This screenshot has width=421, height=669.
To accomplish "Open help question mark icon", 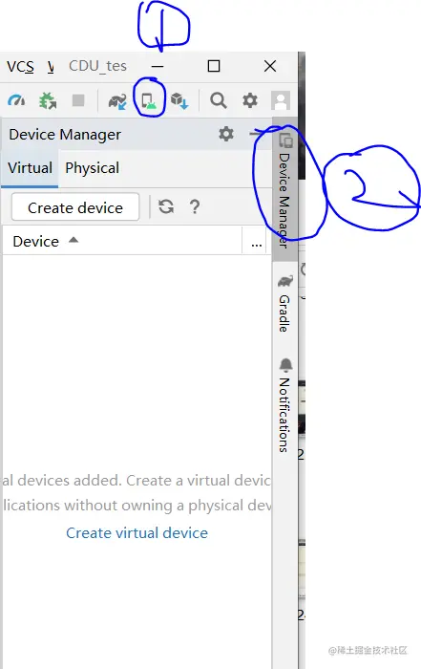I will point(195,207).
